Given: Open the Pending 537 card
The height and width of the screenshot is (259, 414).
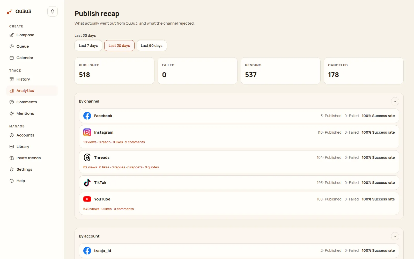Looking at the screenshot, I should pos(280,71).
